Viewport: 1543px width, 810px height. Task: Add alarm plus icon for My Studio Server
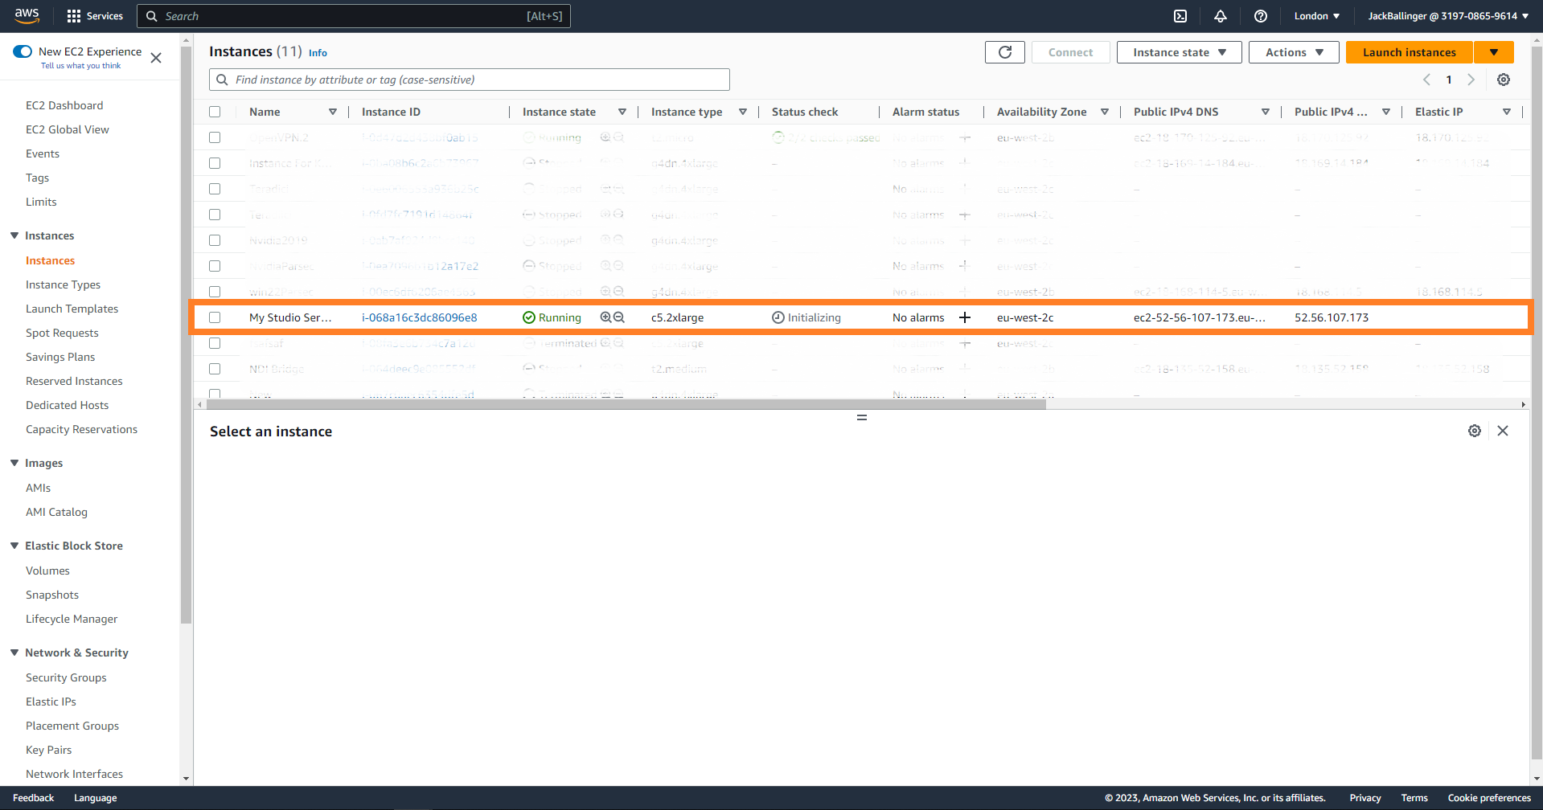click(x=965, y=317)
